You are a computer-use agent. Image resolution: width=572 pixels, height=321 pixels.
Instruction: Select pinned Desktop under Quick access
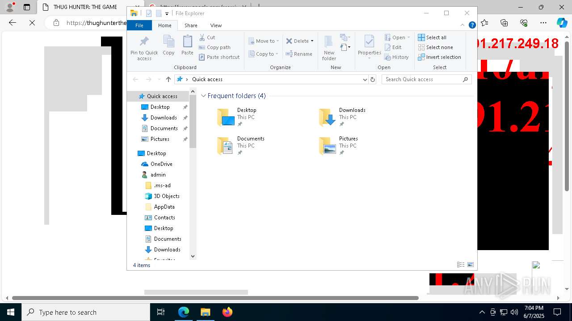pyautogui.click(x=160, y=107)
